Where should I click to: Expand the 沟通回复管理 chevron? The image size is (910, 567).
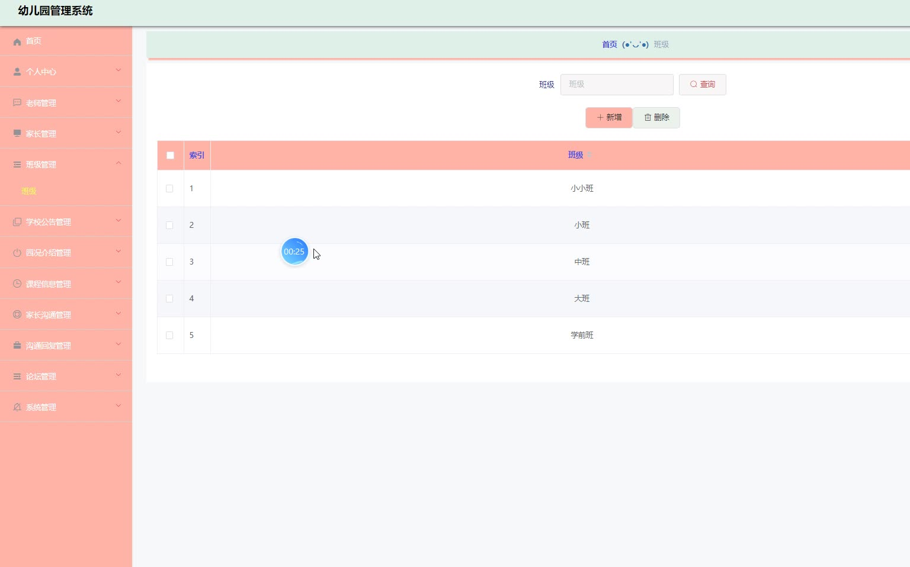pyautogui.click(x=118, y=344)
